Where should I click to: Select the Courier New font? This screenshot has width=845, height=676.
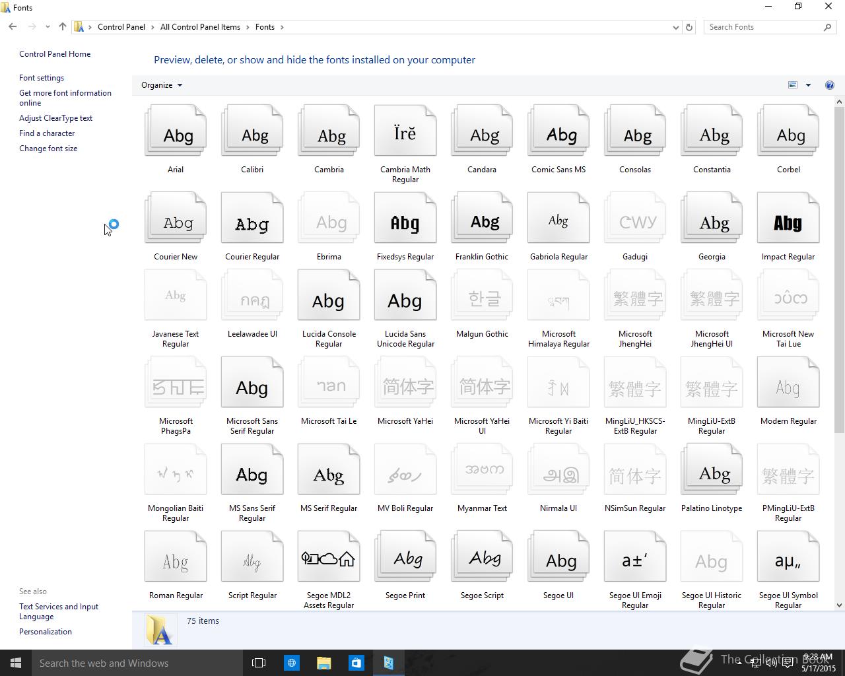coord(176,217)
